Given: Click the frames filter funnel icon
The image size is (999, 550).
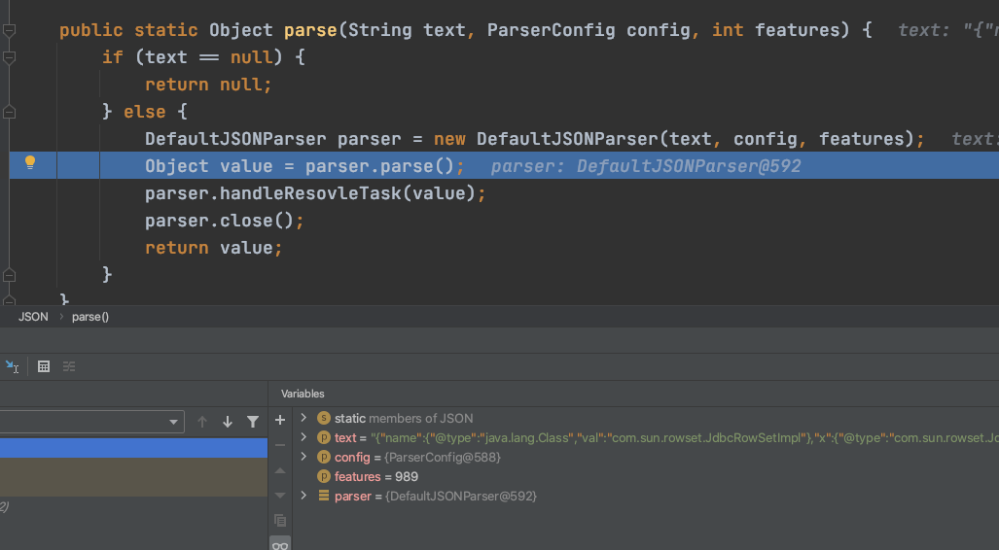Looking at the screenshot, I should click(253, 422).
